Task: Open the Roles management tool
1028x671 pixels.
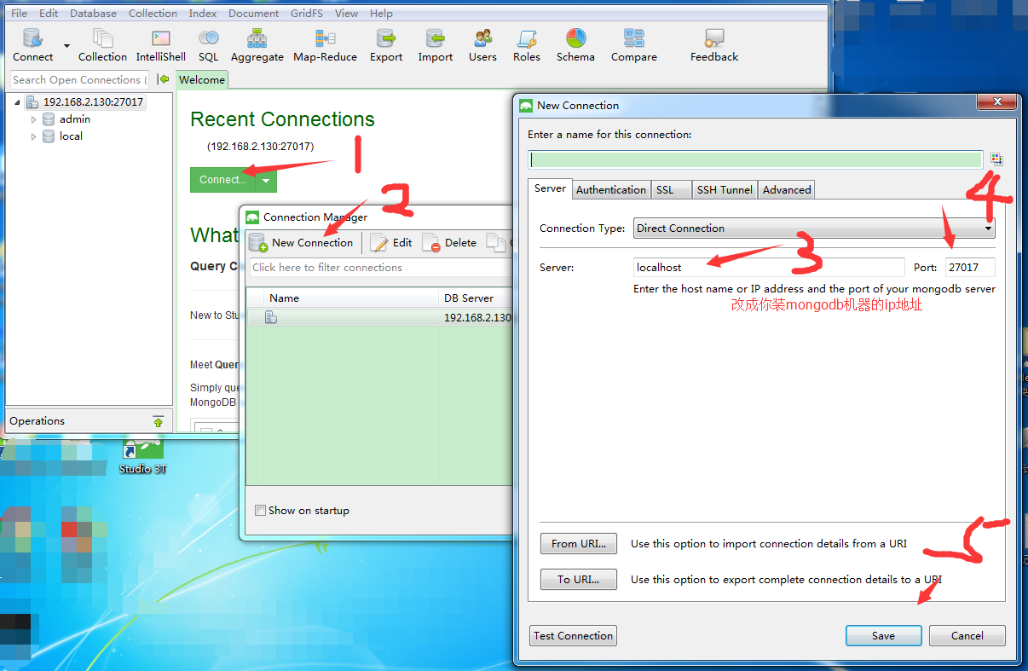Action: pyautogui.click(x=527, y=45)
